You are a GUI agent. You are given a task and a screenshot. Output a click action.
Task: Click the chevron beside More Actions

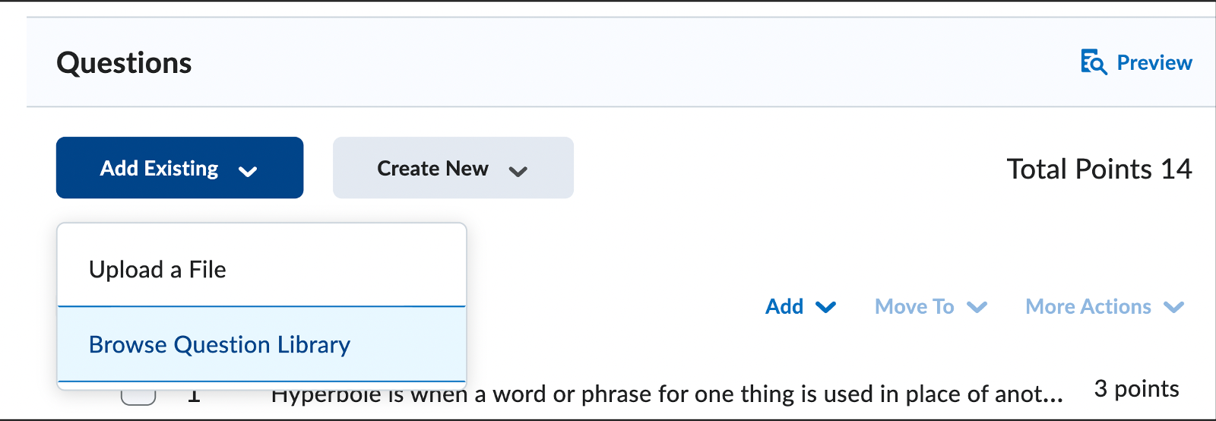(1174, 307)
